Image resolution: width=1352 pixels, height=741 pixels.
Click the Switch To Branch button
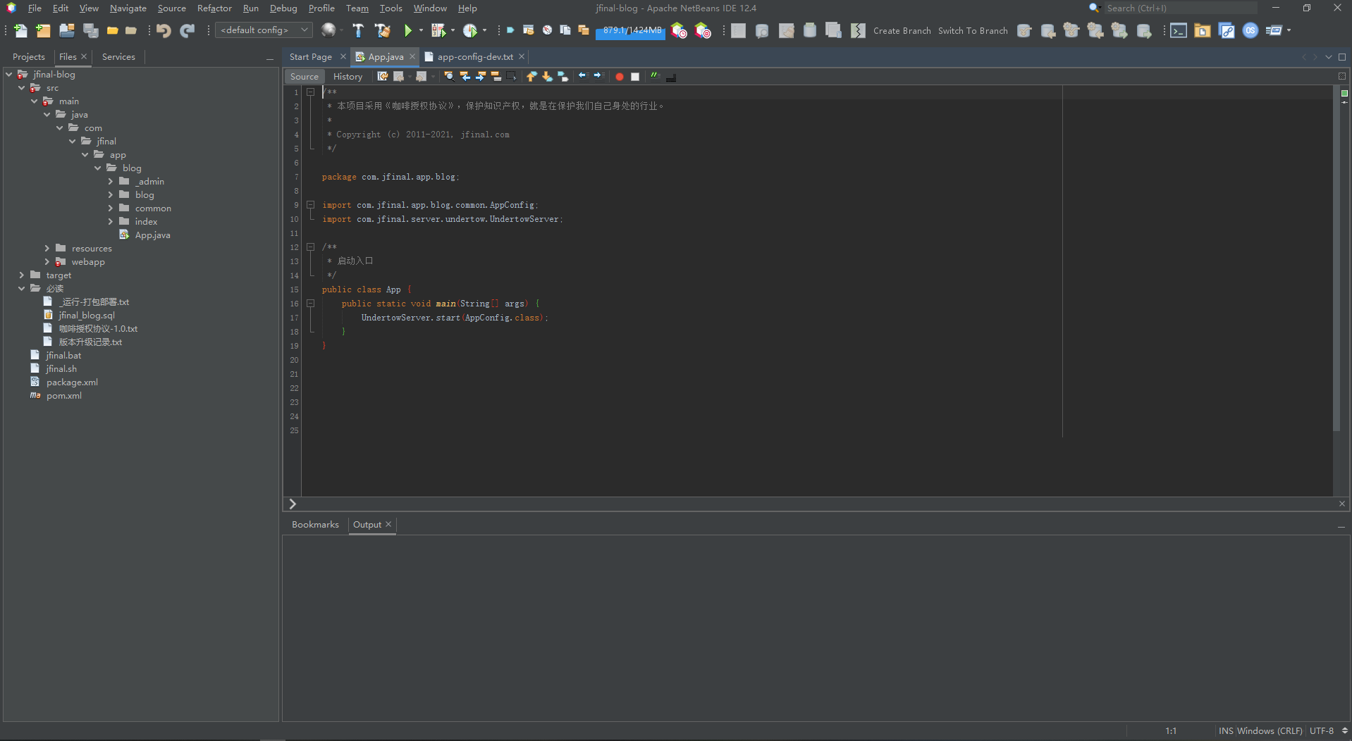tap(972, 31)
